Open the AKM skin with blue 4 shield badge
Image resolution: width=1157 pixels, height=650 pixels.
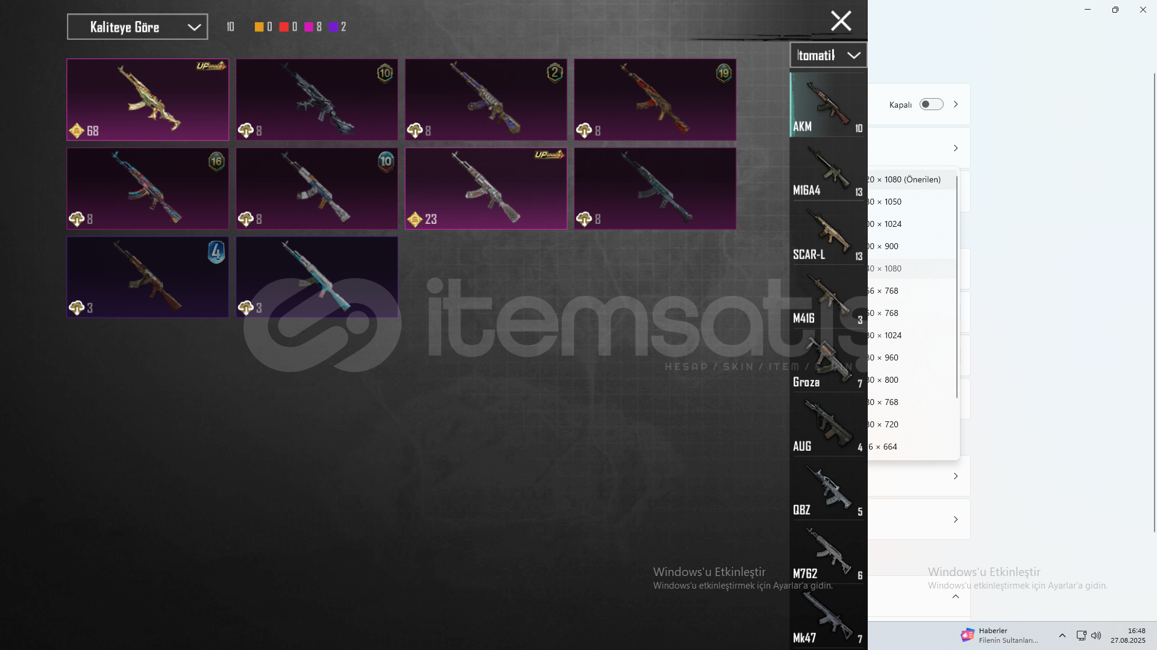pos(148,277)
